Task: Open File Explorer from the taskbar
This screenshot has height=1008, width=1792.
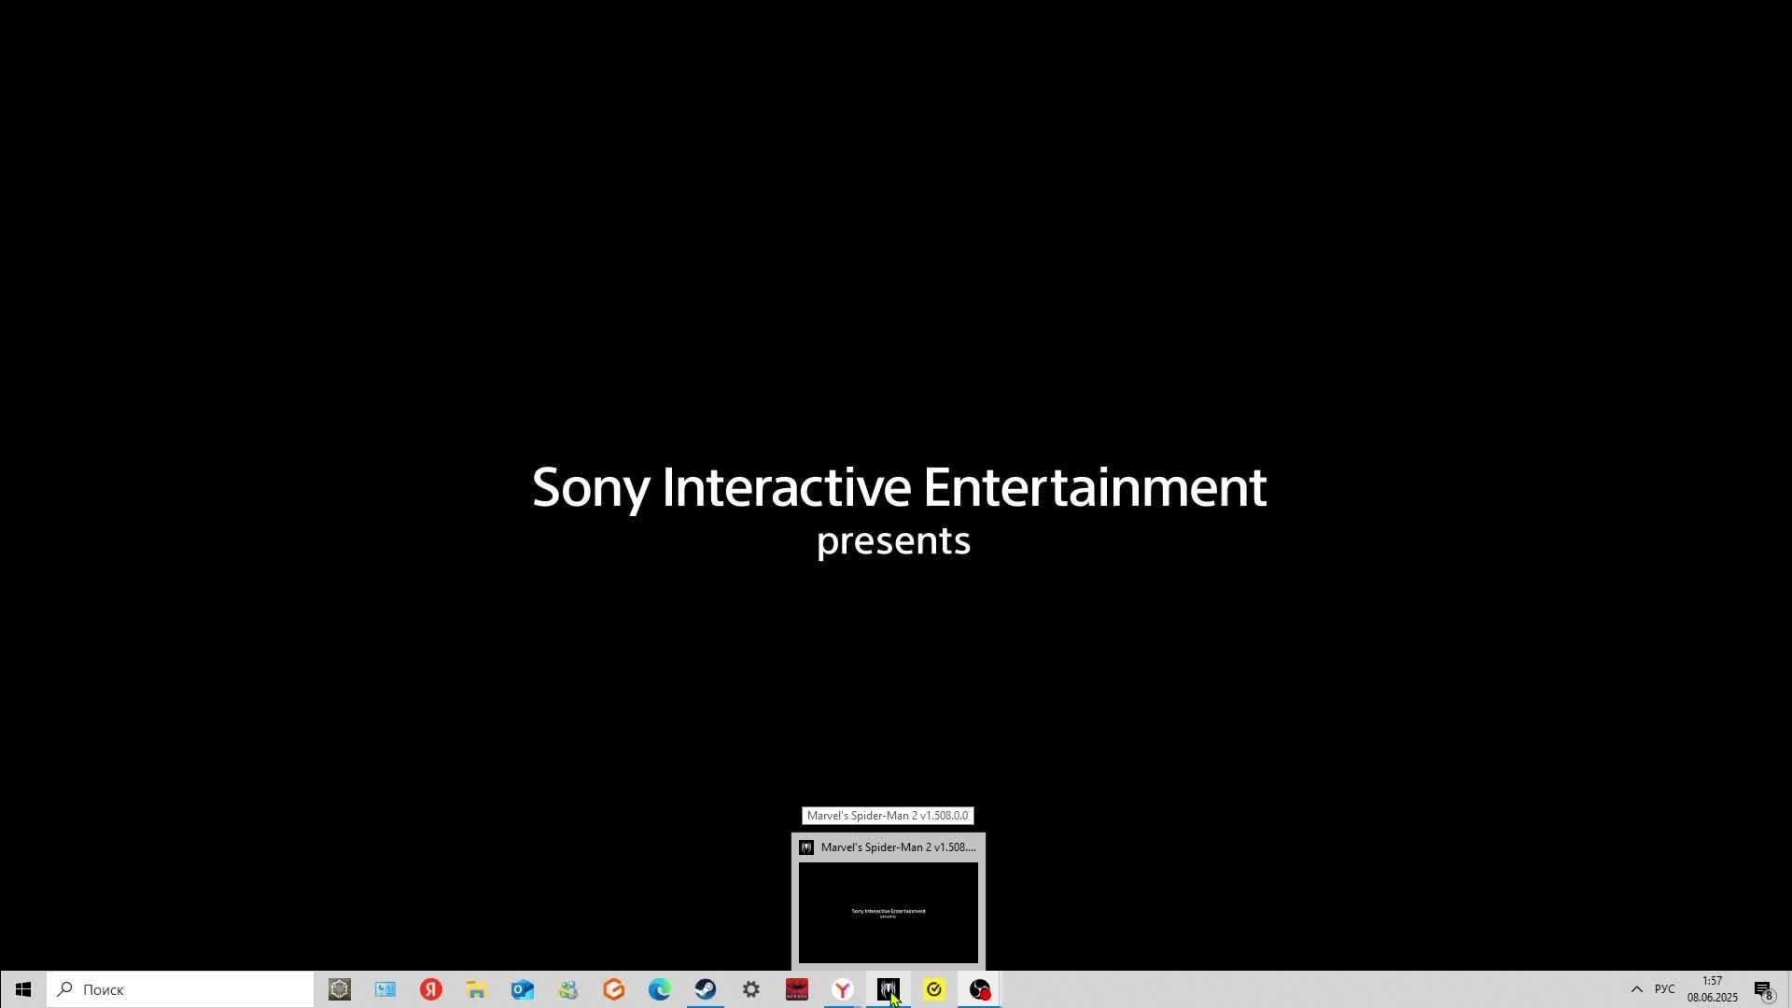Action: [x=477, y=989]
